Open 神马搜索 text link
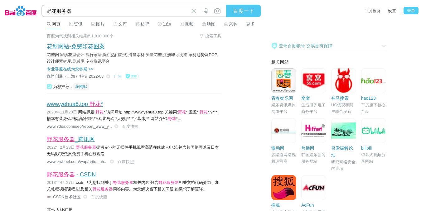Screen dimensions: 426x211 [x=340, y=98]
